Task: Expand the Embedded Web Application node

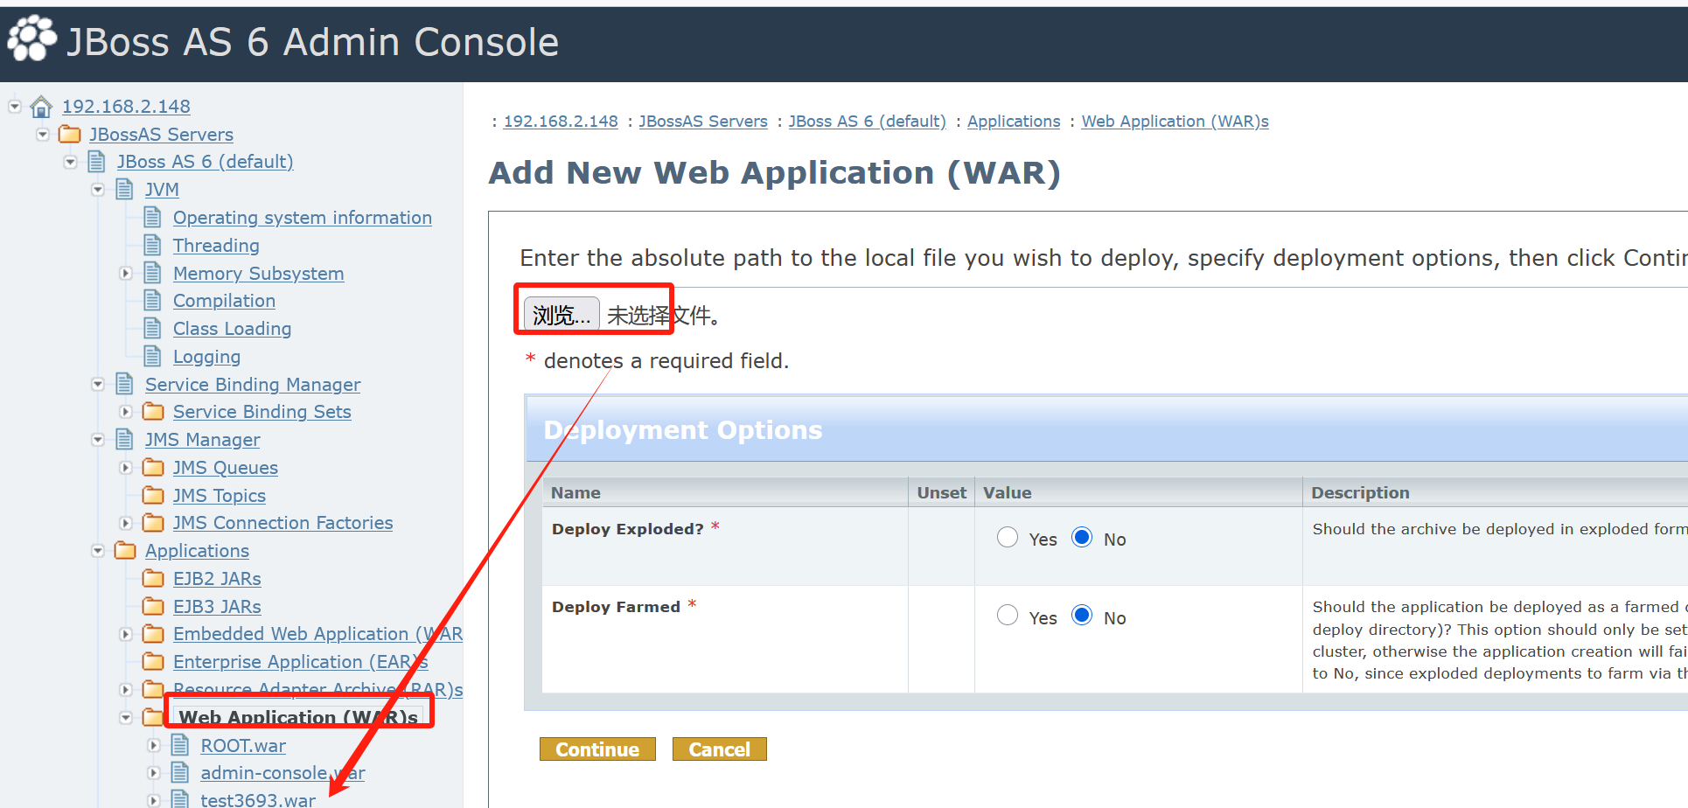Action: point(126,634)
